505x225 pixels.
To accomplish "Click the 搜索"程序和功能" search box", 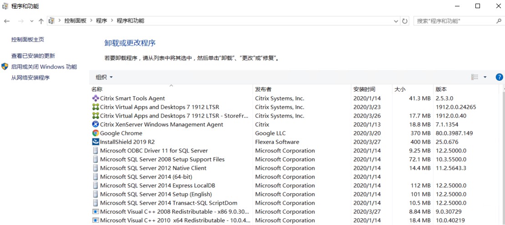I will pos(455,21).
